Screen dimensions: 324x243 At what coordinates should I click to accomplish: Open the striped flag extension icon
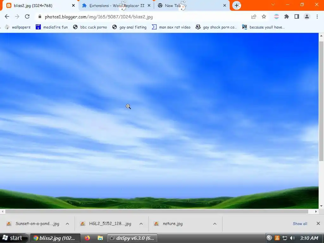click(276, 17)
